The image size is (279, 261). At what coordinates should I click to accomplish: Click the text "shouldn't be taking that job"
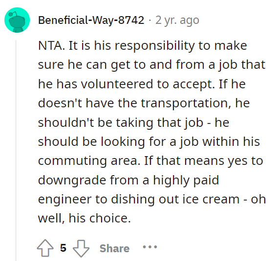click(121, 122)
